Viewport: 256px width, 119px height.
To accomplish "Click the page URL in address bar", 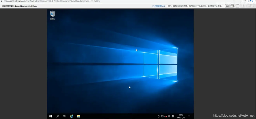I will tap(52, 1).
